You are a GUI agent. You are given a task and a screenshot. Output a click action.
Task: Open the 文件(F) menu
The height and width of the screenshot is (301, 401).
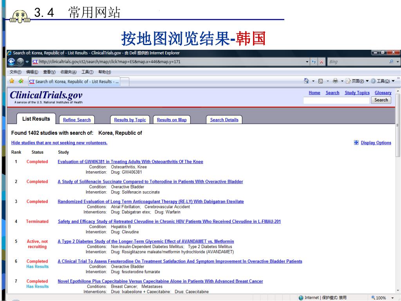click(x=15, y=72)
